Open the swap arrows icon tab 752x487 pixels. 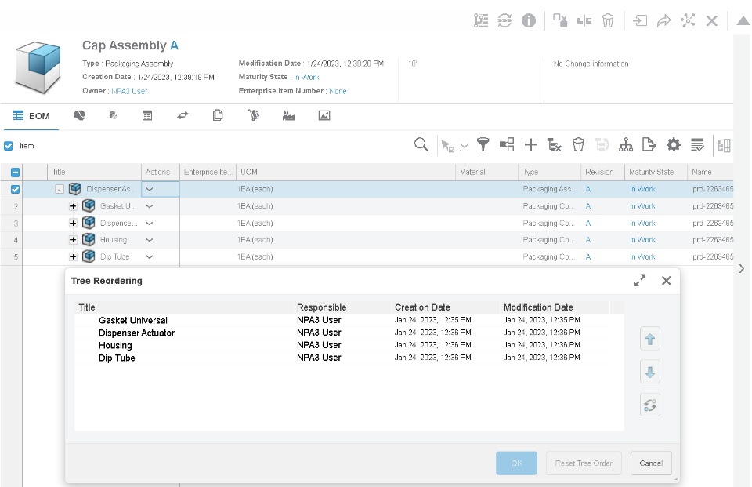click(183, 115)
